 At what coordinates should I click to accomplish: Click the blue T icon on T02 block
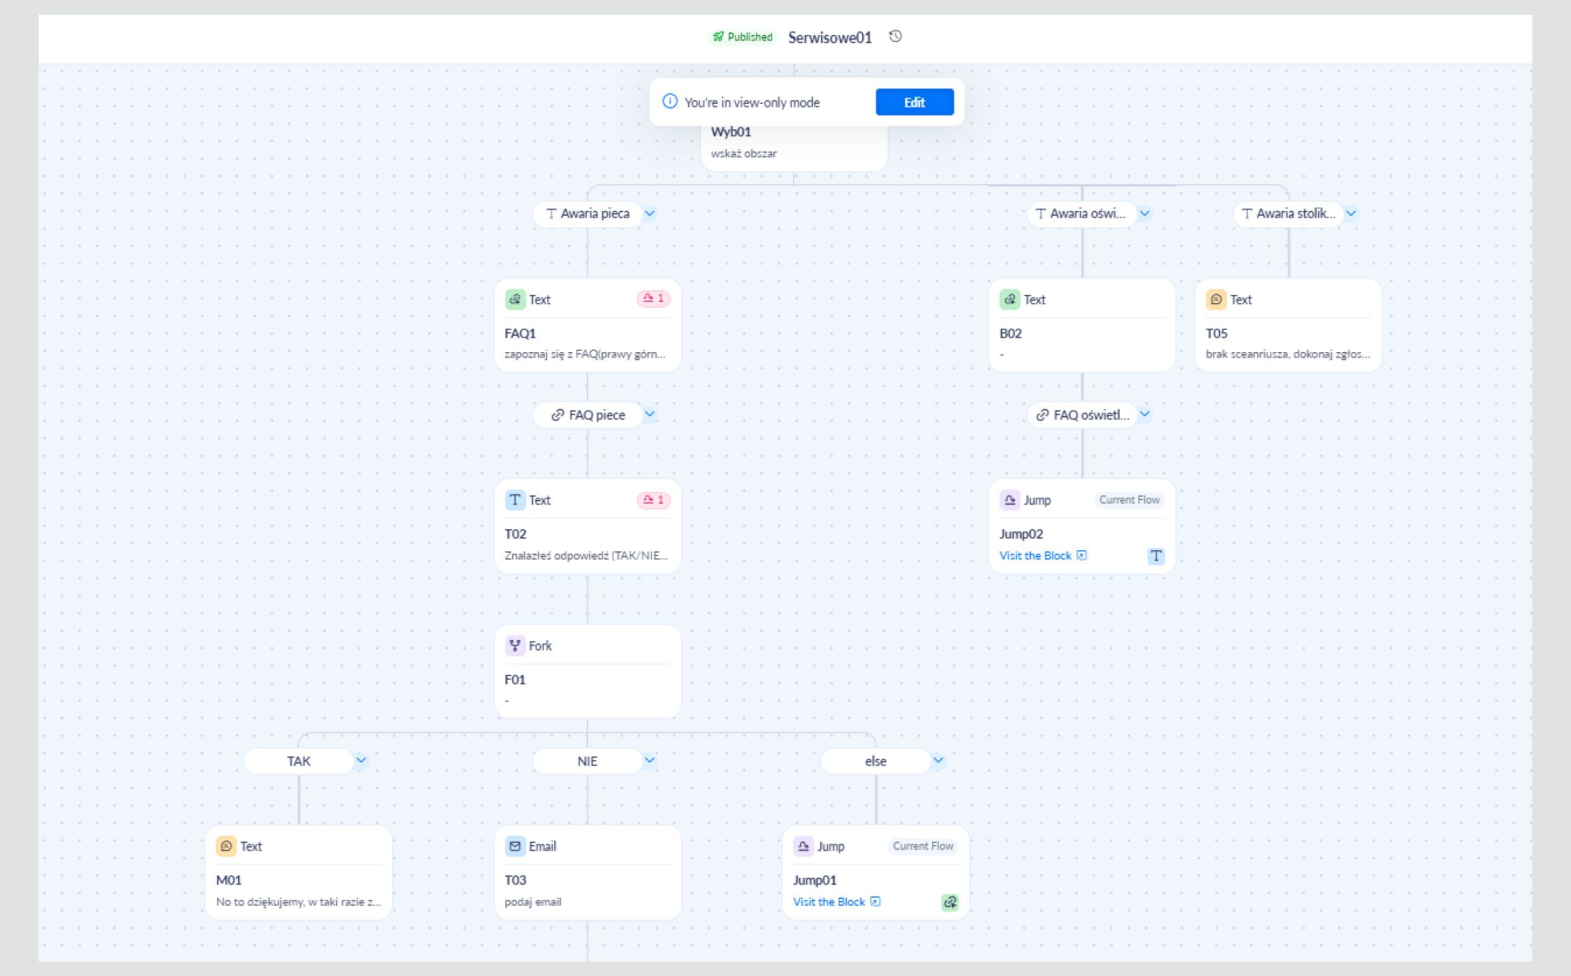click(x=515, y=500)
